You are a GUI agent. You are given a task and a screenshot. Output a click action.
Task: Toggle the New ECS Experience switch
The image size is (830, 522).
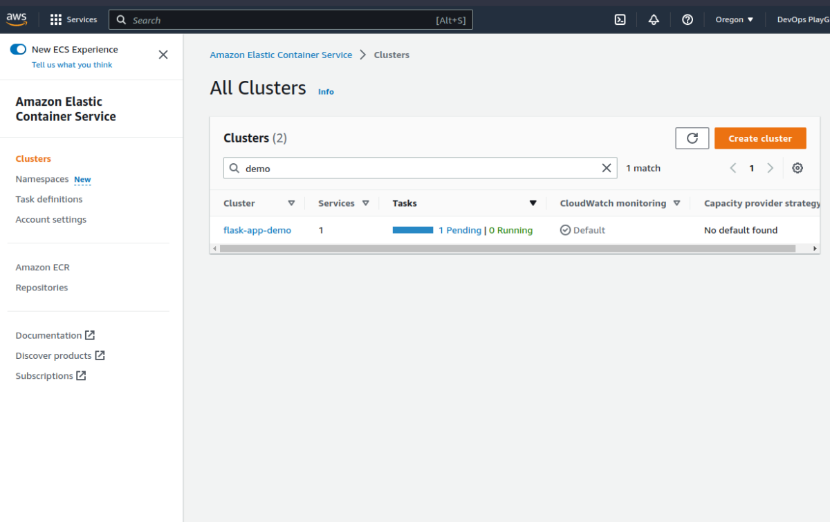(x=18, y=49)
